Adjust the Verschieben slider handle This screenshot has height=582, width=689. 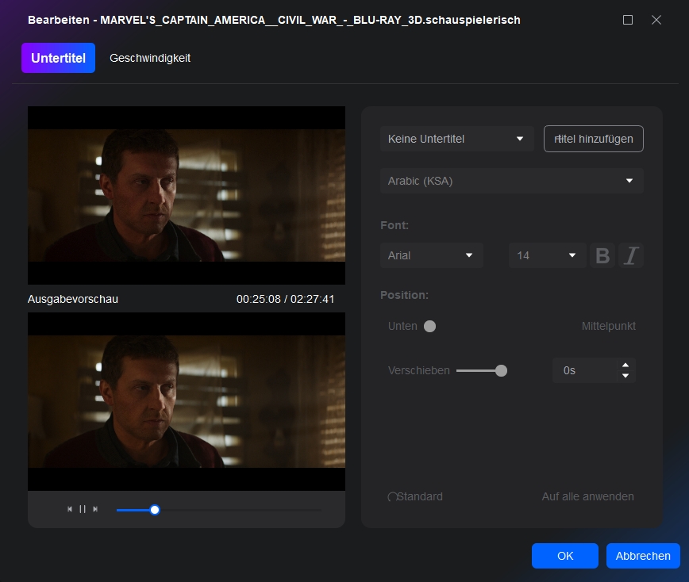[x=501, y=370]
